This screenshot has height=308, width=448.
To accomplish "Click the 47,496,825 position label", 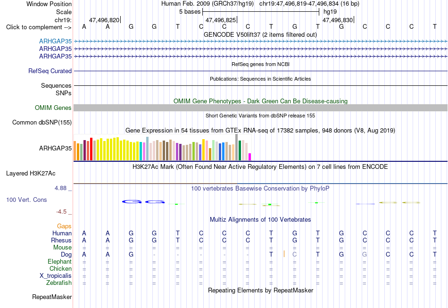I will point(221,20).
